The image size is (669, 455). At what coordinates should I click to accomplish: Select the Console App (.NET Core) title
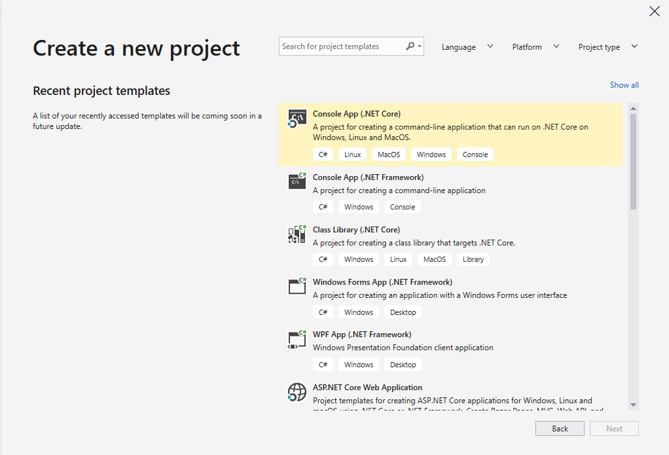(357, 114)
